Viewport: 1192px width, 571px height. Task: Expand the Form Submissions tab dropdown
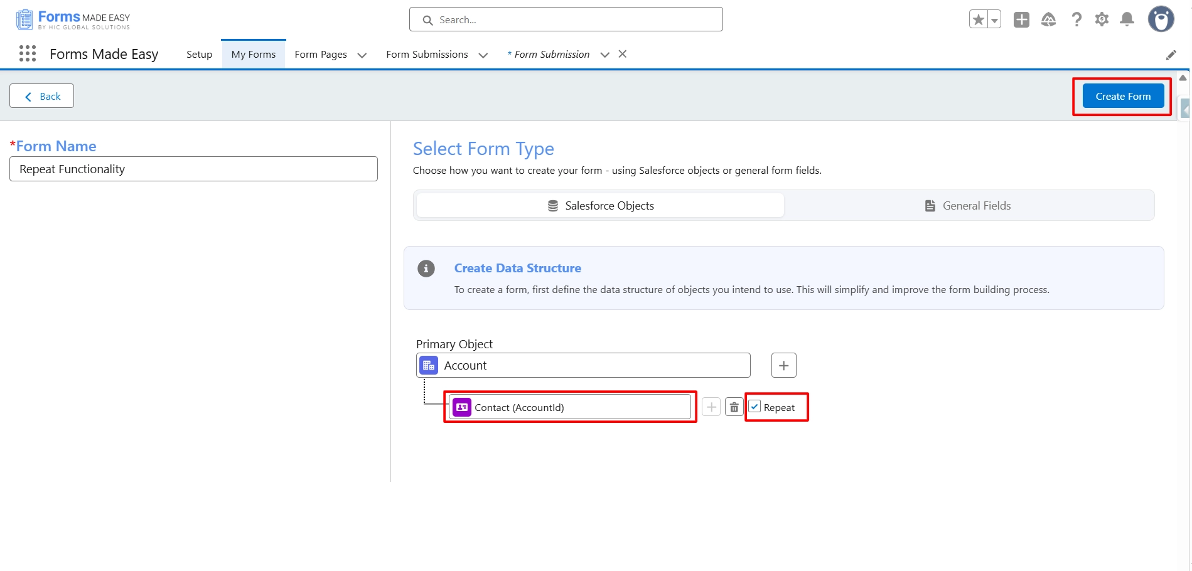[x=483, y=55]
